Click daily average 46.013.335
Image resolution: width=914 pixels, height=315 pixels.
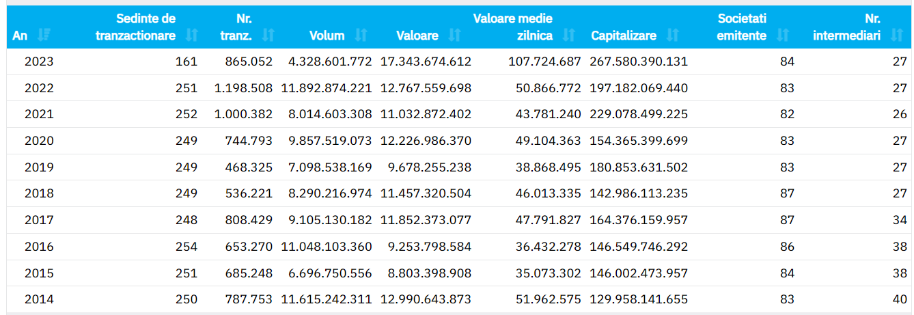coord(548,193)
